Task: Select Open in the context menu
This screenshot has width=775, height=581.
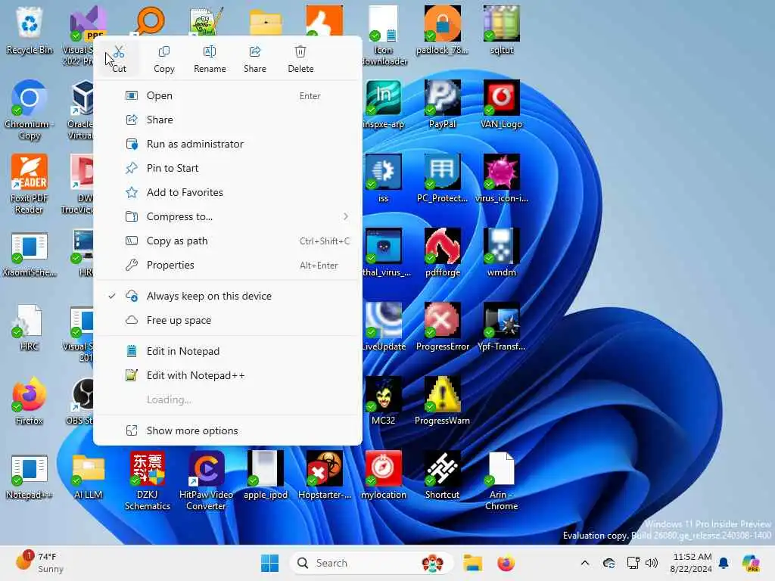Action: (x=228, y=96)
